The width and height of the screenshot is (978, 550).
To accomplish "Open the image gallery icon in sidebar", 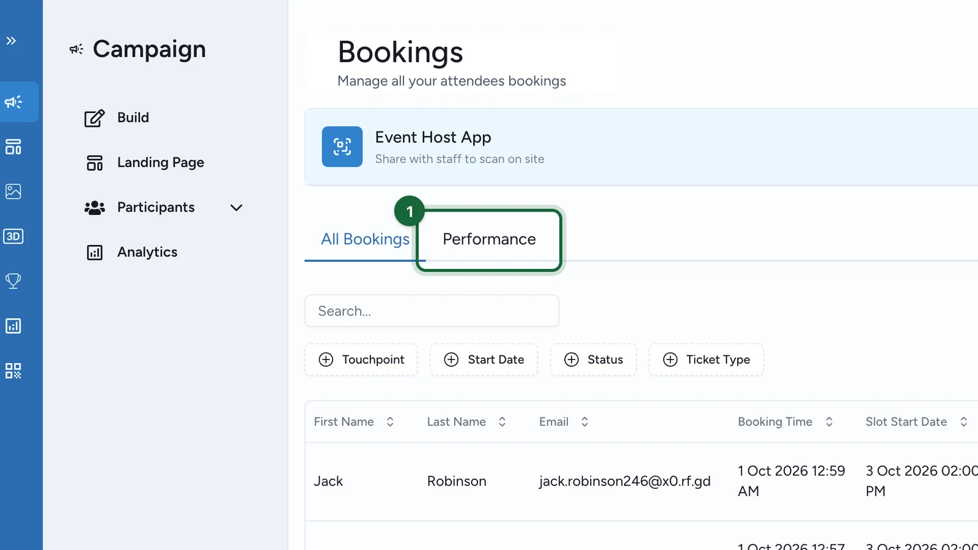I will [x=13, y=191].
